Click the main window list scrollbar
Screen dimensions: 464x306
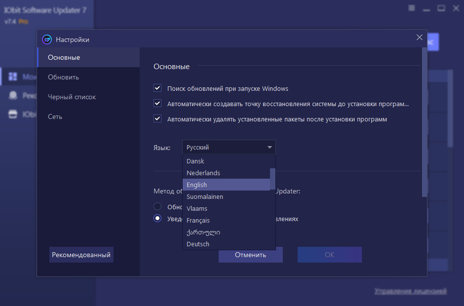(x=450, y=108)
